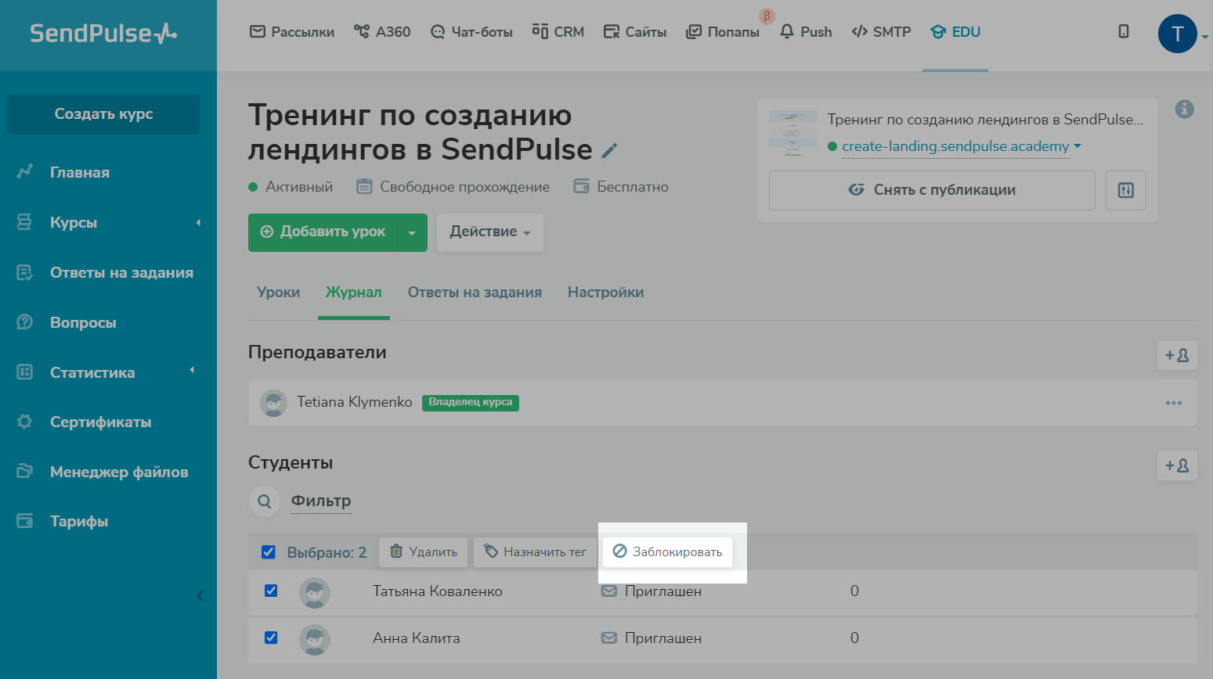
Task: Open the user avatar T menu
Action: [1178, 34]
